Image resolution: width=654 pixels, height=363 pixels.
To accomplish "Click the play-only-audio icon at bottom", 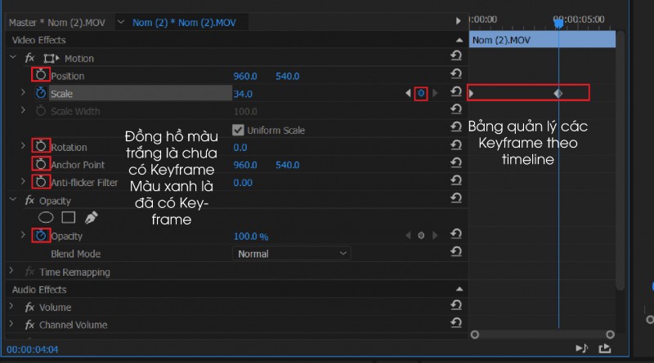I will click(582, 348).
